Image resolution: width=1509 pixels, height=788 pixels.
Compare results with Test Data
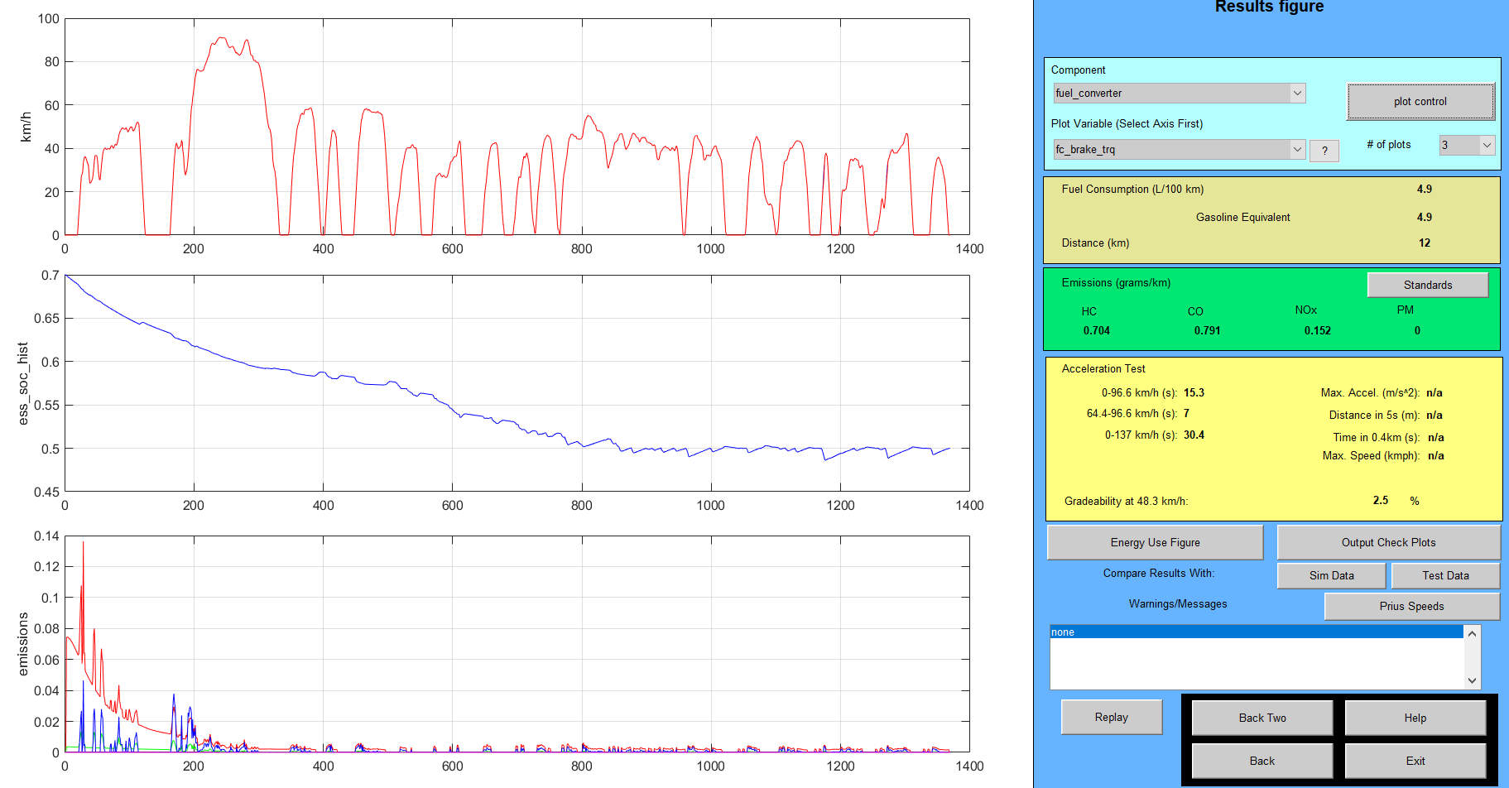click(1445, 575)
